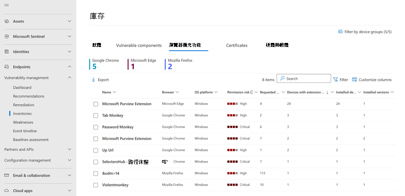Open Violentmonkey extension name

tap(115, 185)
